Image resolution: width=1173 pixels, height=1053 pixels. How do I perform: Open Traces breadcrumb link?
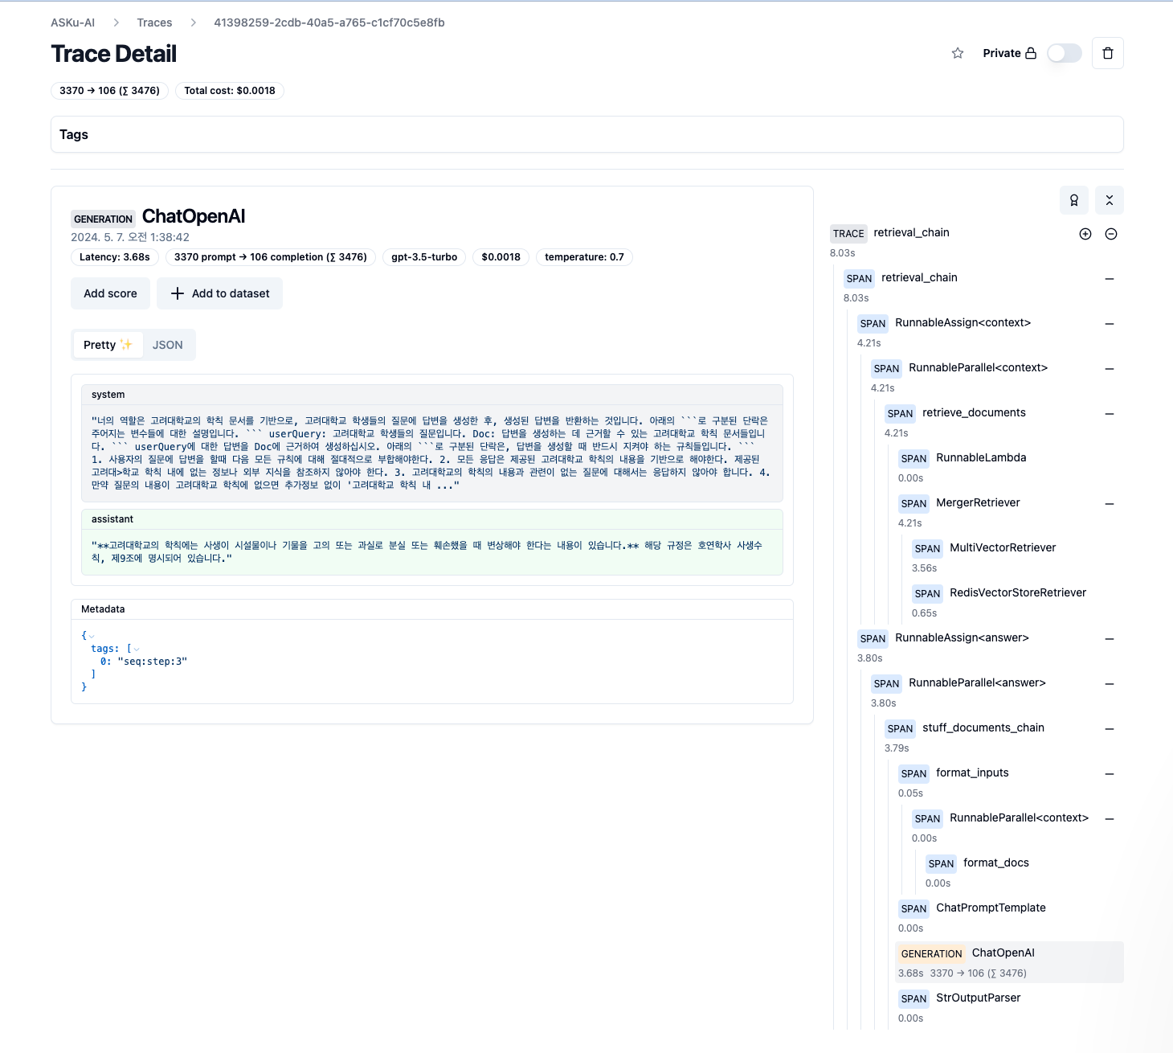pyautogui.click(x=154, y=23)
